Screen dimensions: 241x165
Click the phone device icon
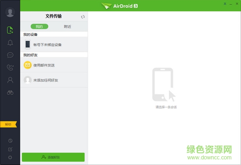(x=28, y=44)
